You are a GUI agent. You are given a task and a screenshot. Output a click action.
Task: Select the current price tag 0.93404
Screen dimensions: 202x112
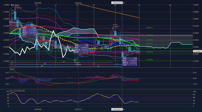pos(197,51)
